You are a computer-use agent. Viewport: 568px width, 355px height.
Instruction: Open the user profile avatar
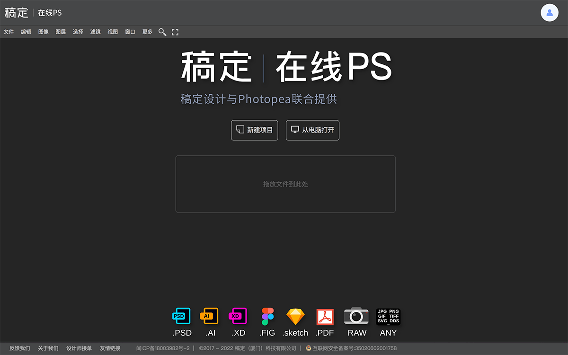[550, 13]
